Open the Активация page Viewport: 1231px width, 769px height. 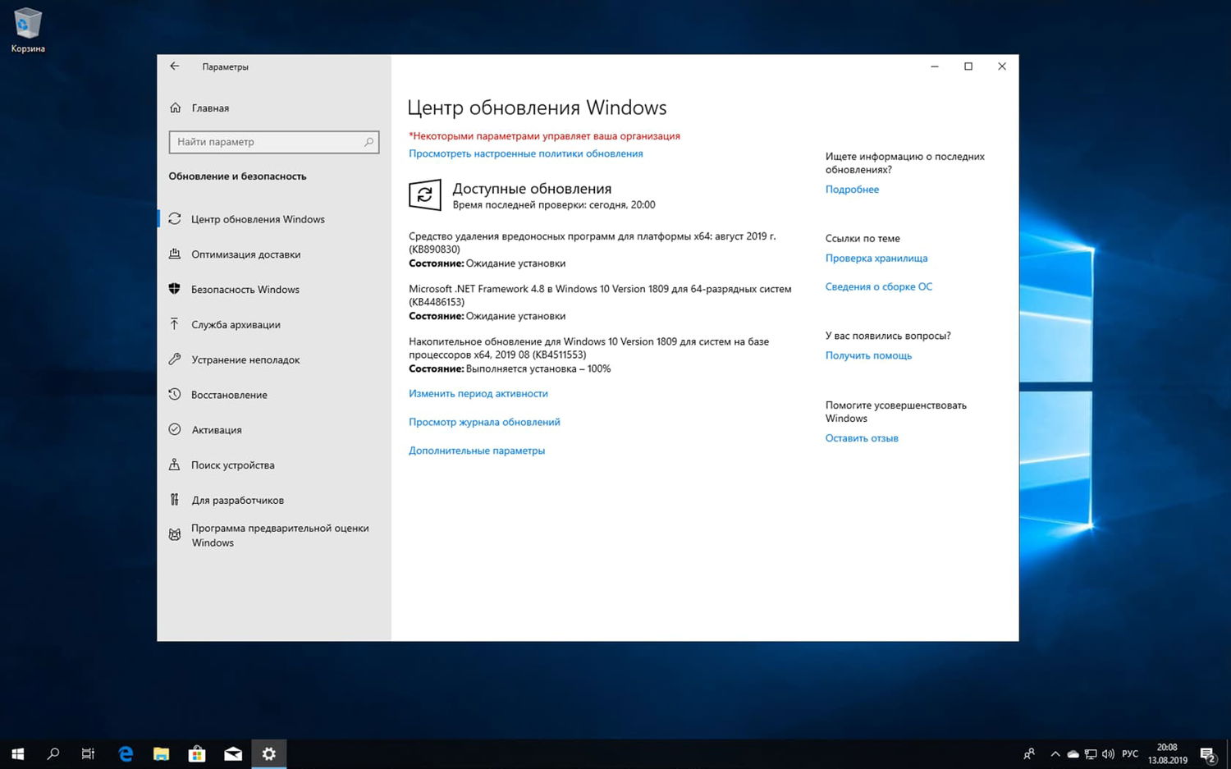point(217,429)
